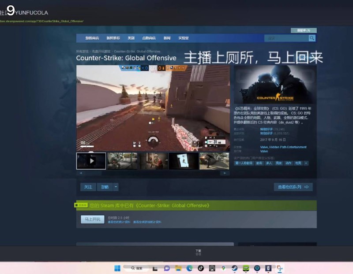Open the 您的商店 store menu

click(x=92, y=38)
